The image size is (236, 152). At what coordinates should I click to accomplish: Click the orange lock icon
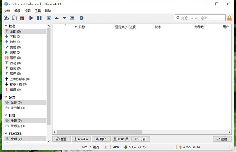coord(230,18)
